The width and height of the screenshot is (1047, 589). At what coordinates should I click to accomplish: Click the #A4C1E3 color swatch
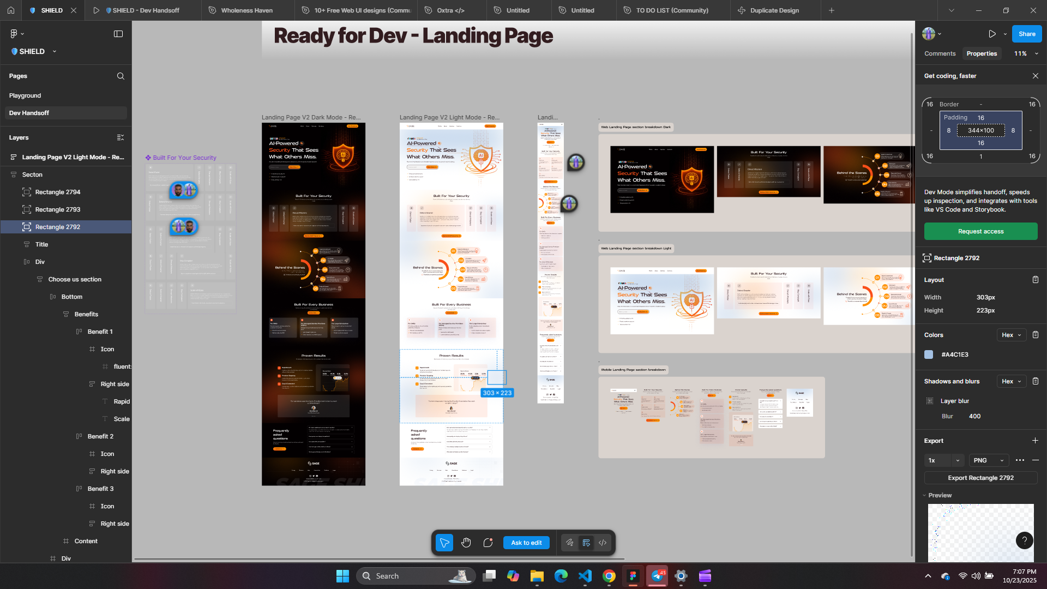[929, 354]
